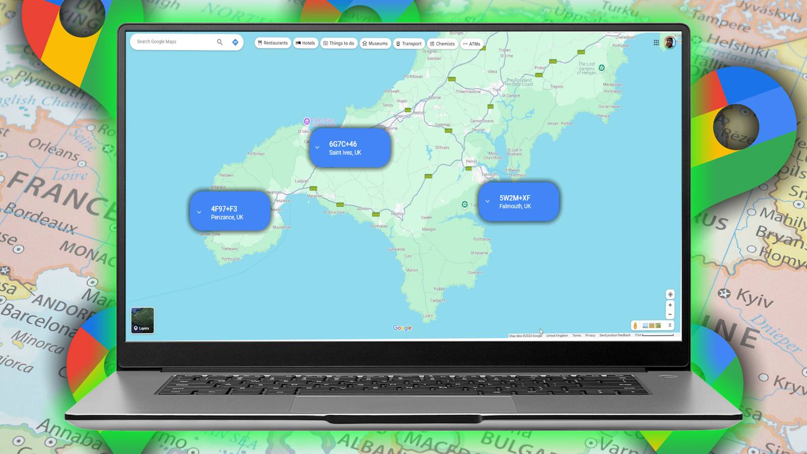Click the green pin near Mawnan
Viewport: 807px width, 454px height.
click(465, 204)
